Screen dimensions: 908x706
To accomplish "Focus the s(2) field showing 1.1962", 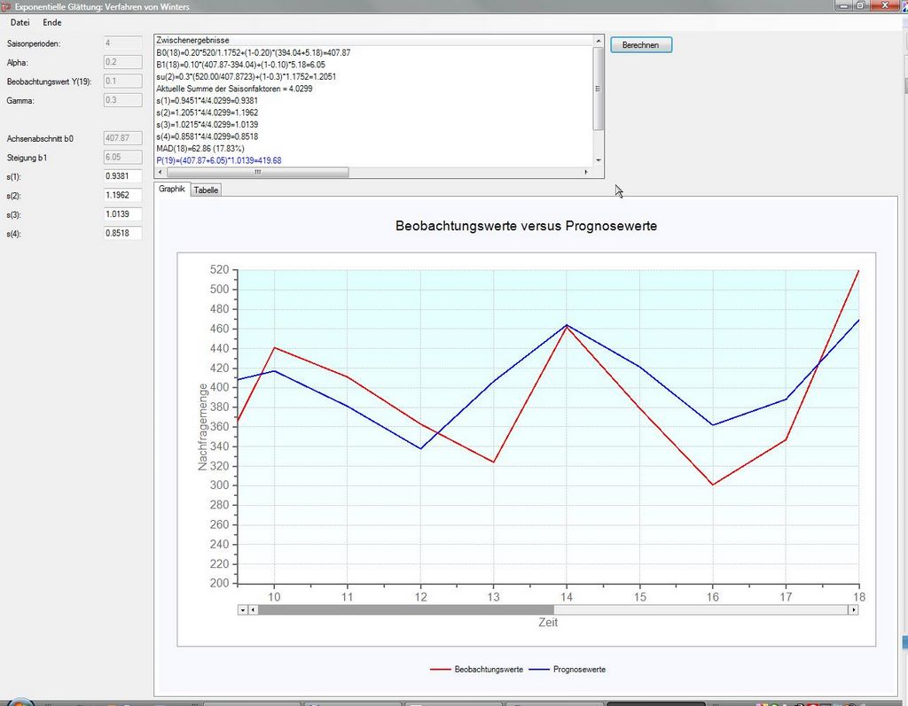I will click(123, 195).
